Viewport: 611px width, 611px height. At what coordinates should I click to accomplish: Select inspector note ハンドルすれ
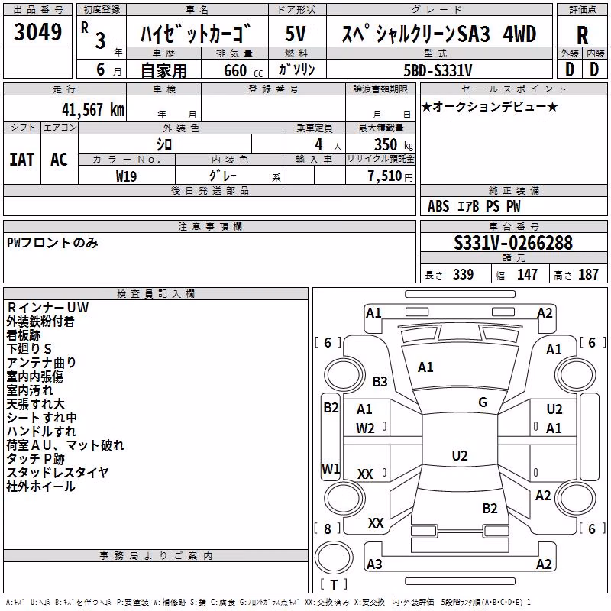point(41,432)
